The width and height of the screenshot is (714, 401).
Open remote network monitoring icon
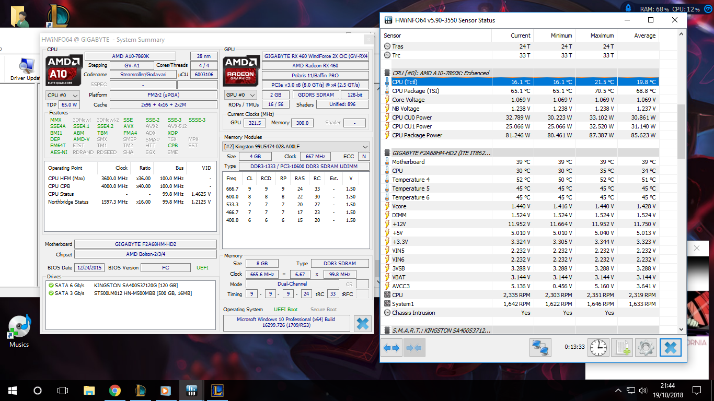click(540, 347)
